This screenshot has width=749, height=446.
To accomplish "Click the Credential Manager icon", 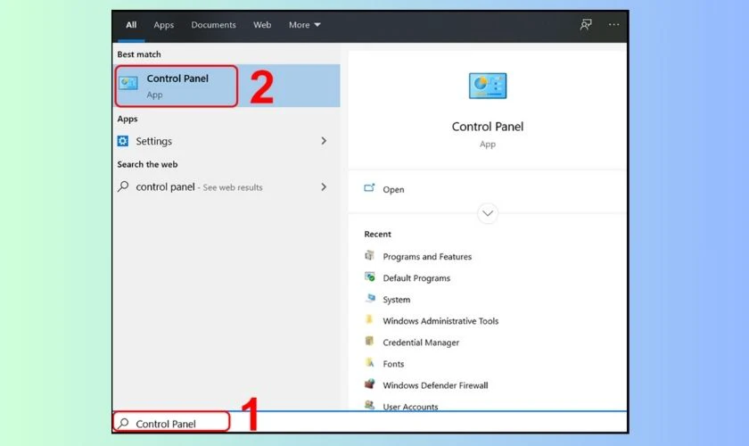I will 370,343.
